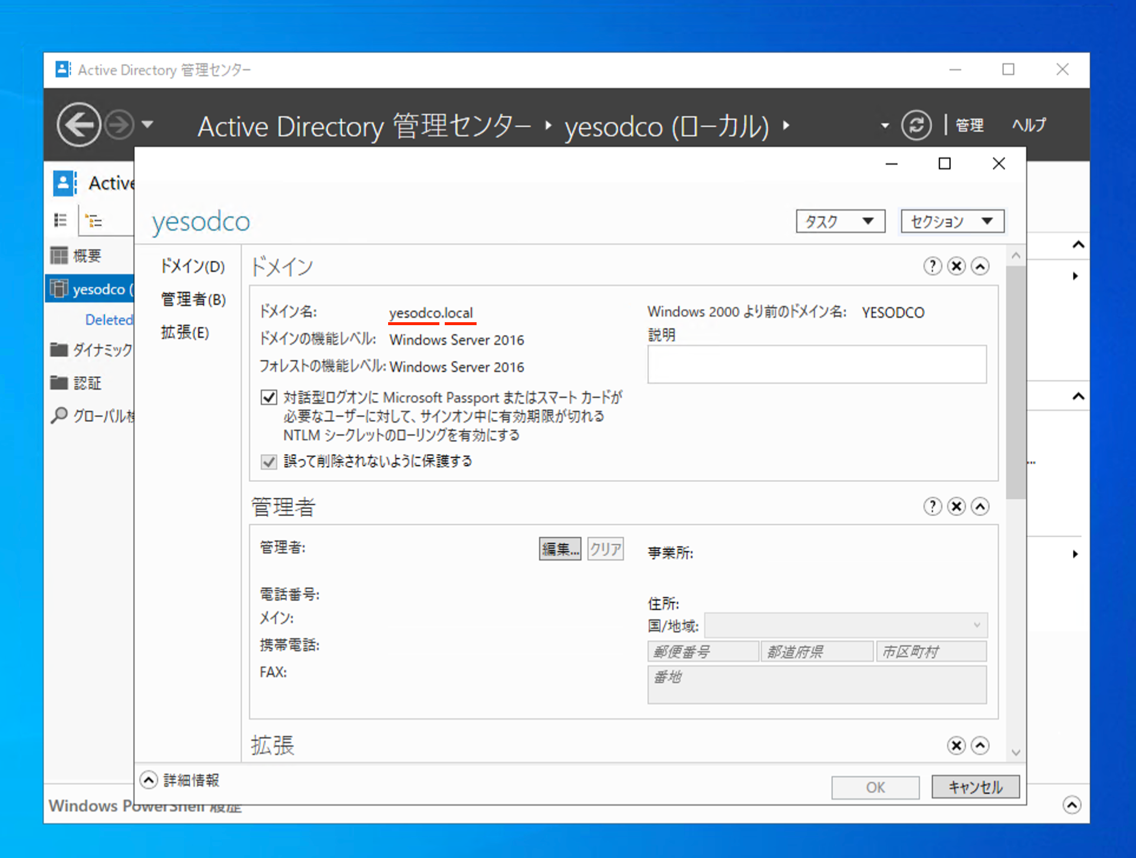
Task: Click the Active Directory icon in navigation header
Action: tap(65, 183)
